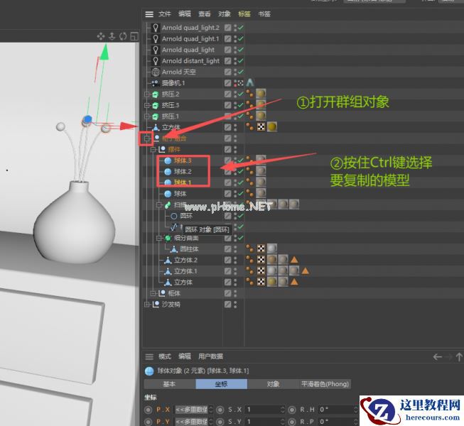The width and height of the screenshot is (464, 426).
Task: Click the 球体.2 sphere icon
Action: point(168,171)
